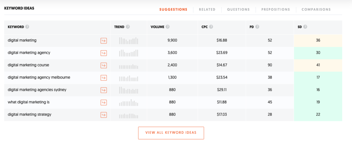The image size is (352, 143).
Task: Click help icon next to Trend header
Action: click(128, 27)
